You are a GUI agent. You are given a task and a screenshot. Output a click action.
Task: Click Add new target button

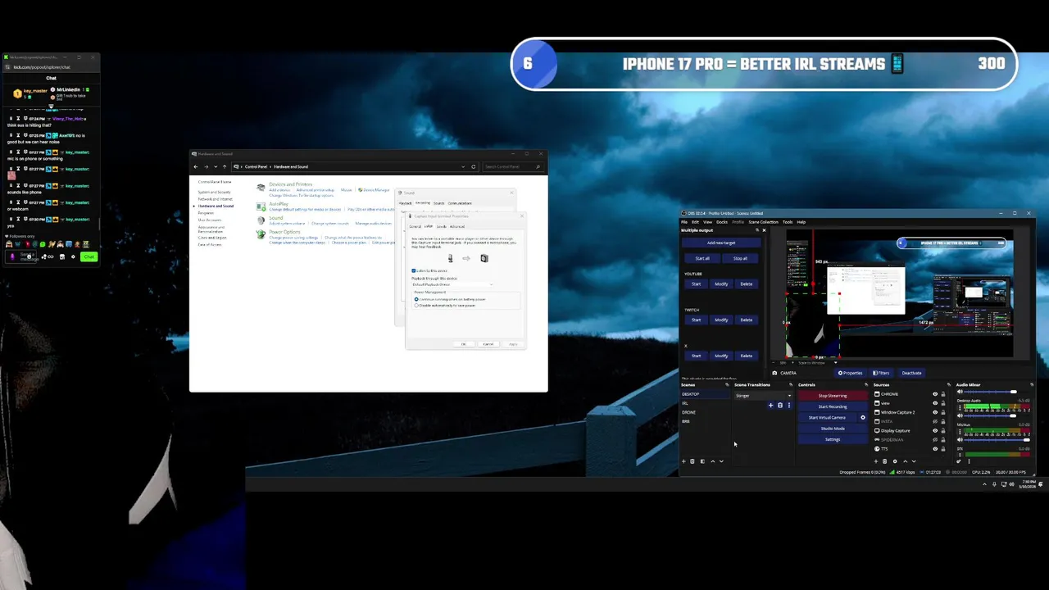tap(721, 243)
